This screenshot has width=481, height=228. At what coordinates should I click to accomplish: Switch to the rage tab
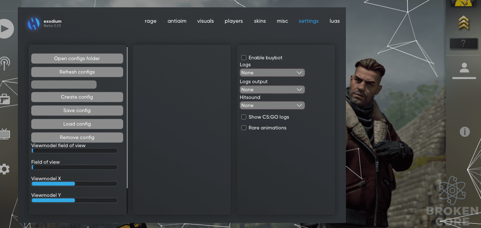click(151, 21)
